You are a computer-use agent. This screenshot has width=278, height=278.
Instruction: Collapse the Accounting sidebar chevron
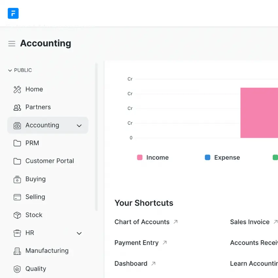[x=79, y=126]
